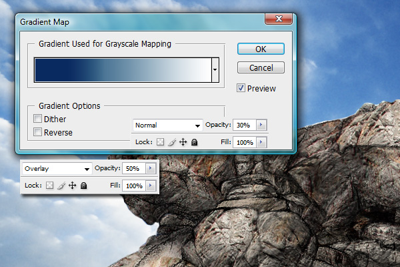
Task: Click the 30% Opacity input field
Action: pos(245,125)
